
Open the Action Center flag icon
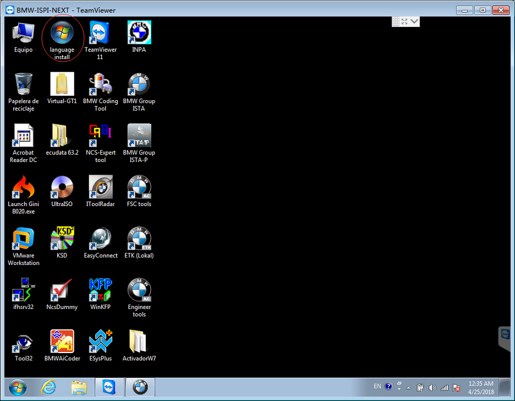tap(456, 388)
